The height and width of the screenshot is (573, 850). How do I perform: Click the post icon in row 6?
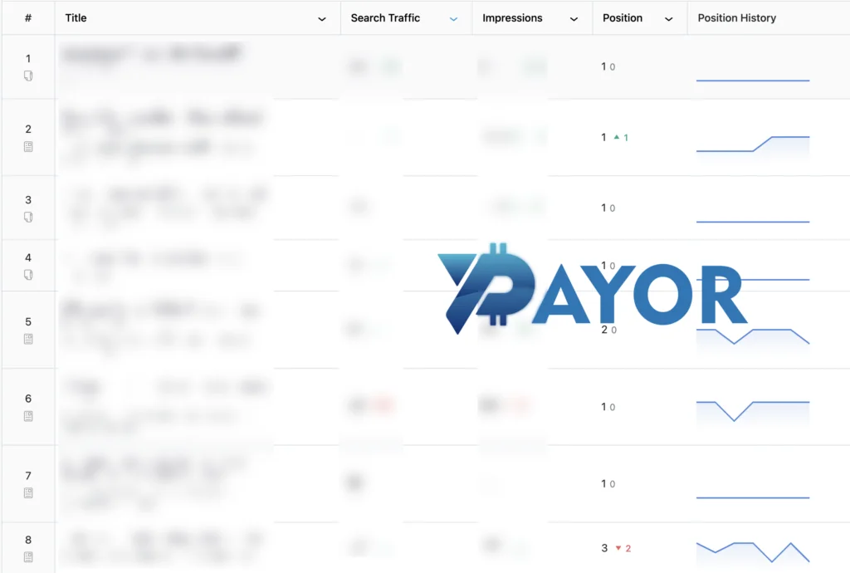(x=28, y=416)
